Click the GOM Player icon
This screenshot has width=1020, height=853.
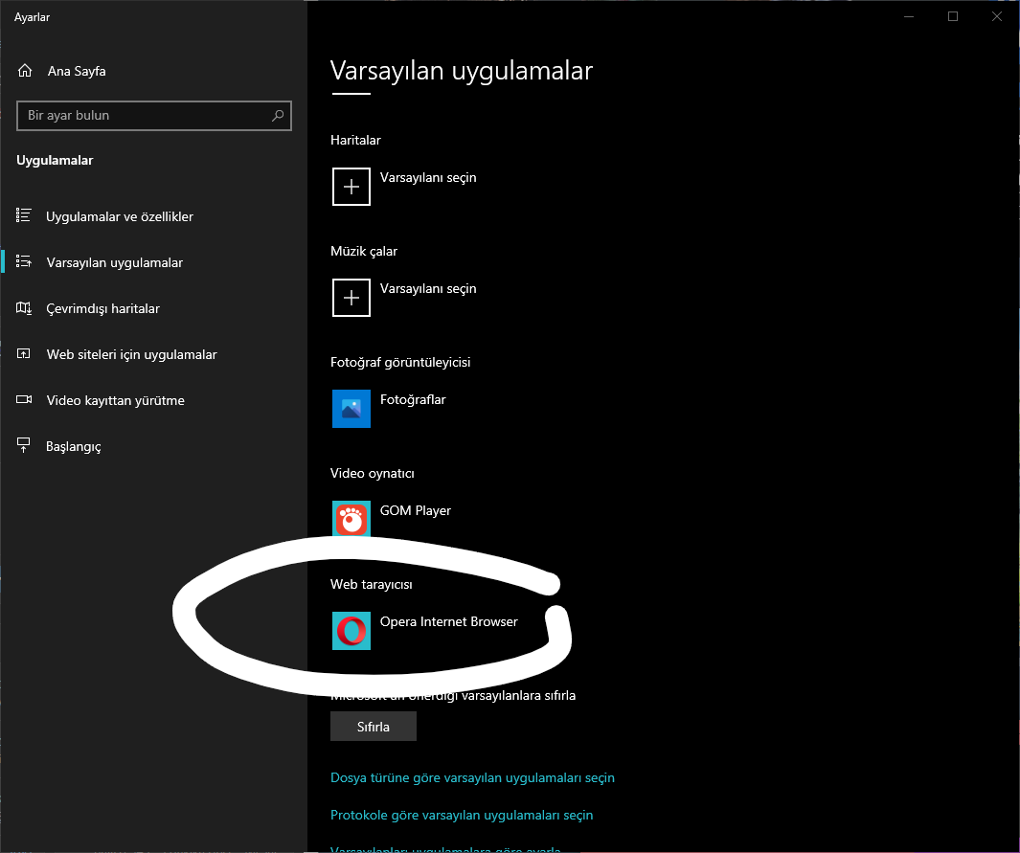pyautogui.click(x=351, y=519)
